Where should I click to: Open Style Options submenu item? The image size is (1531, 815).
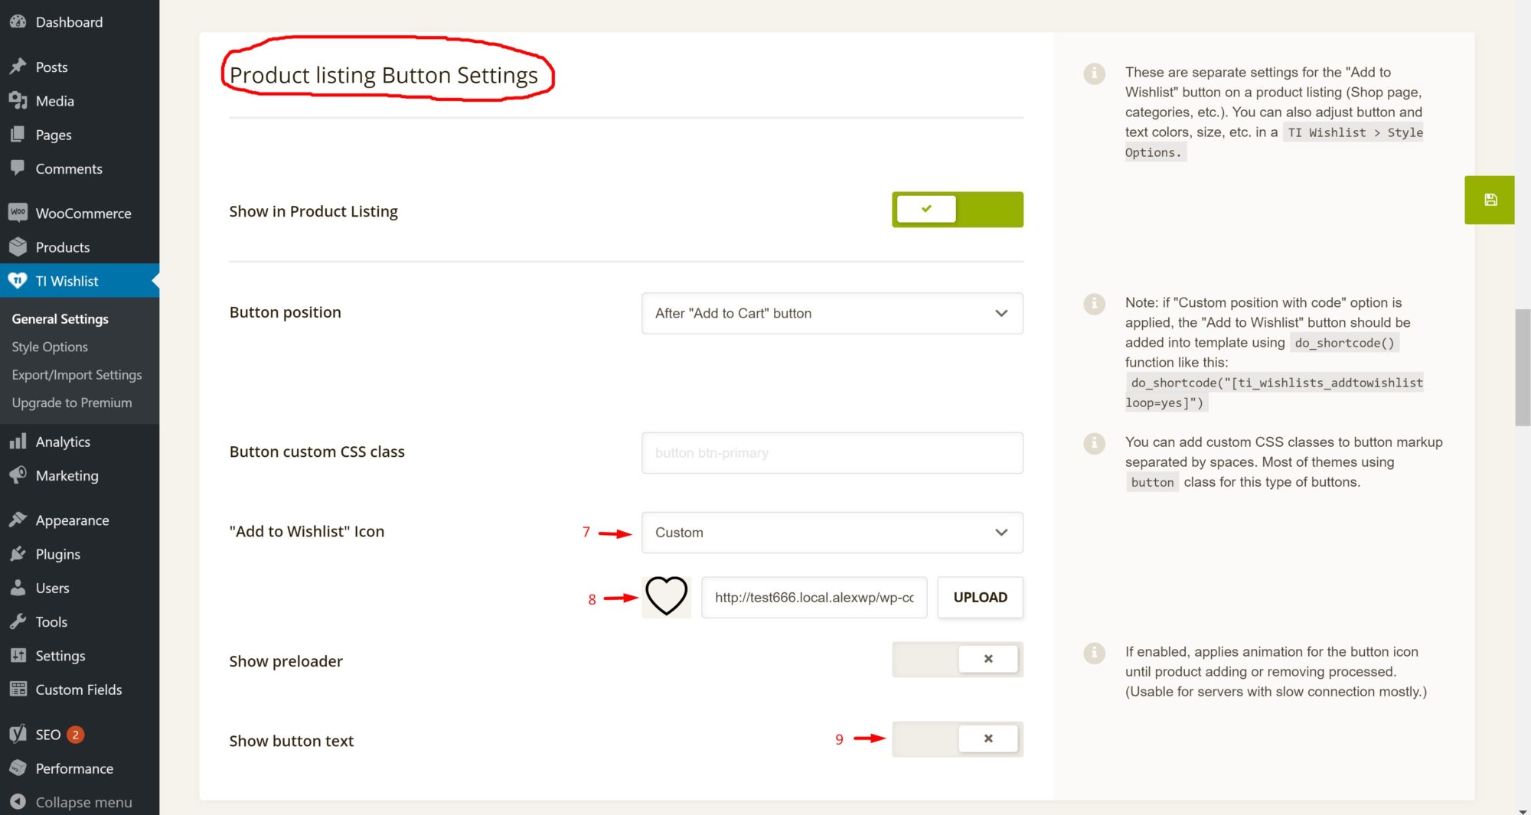click(x=50, y=347)
